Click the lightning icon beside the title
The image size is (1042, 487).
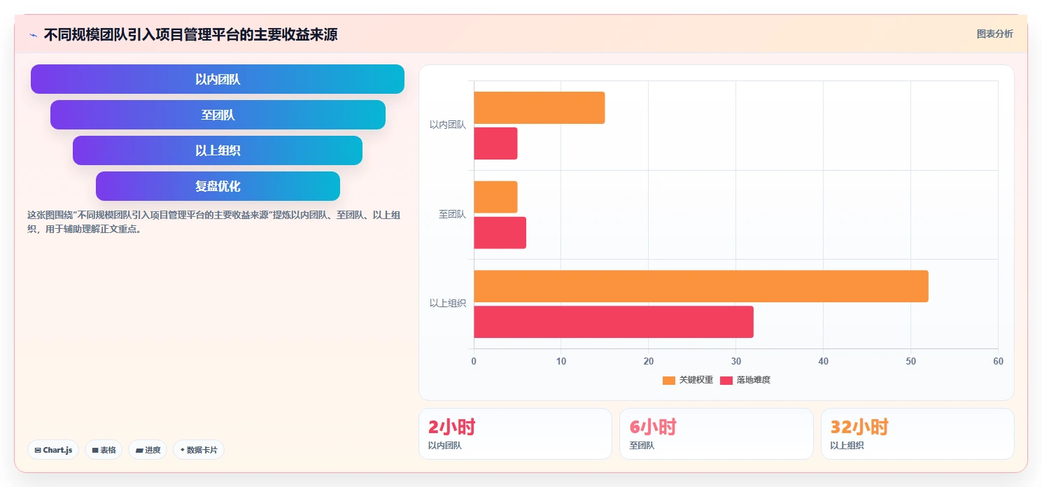point(33,35)
